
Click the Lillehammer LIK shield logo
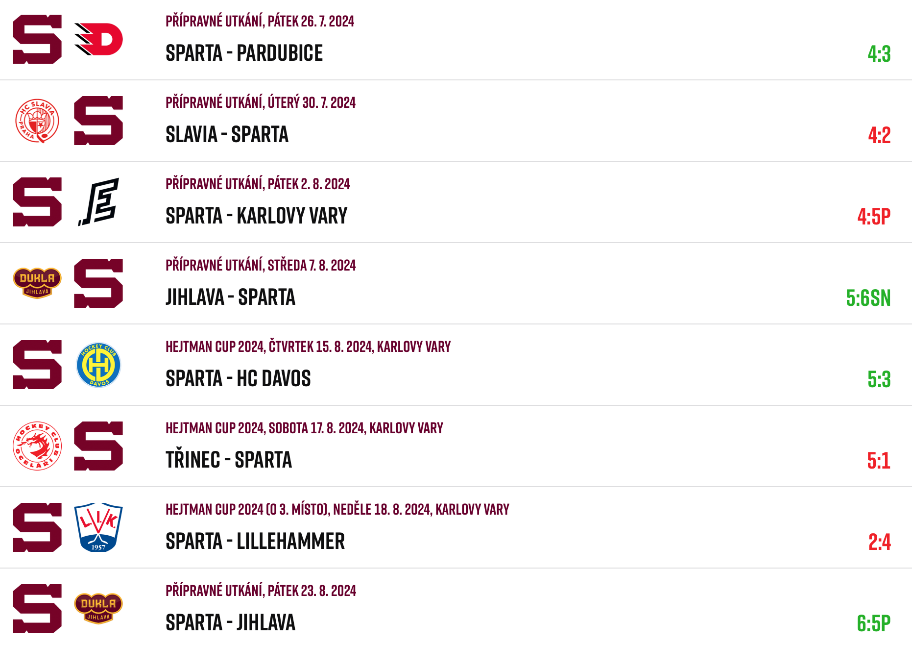(x=98, y=527)
